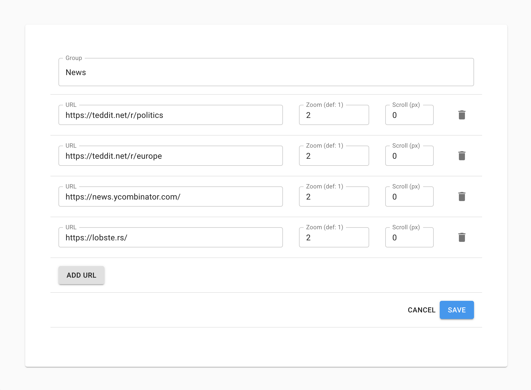
Task: Delete the teddit politics URL row
Action: point(462,115)
